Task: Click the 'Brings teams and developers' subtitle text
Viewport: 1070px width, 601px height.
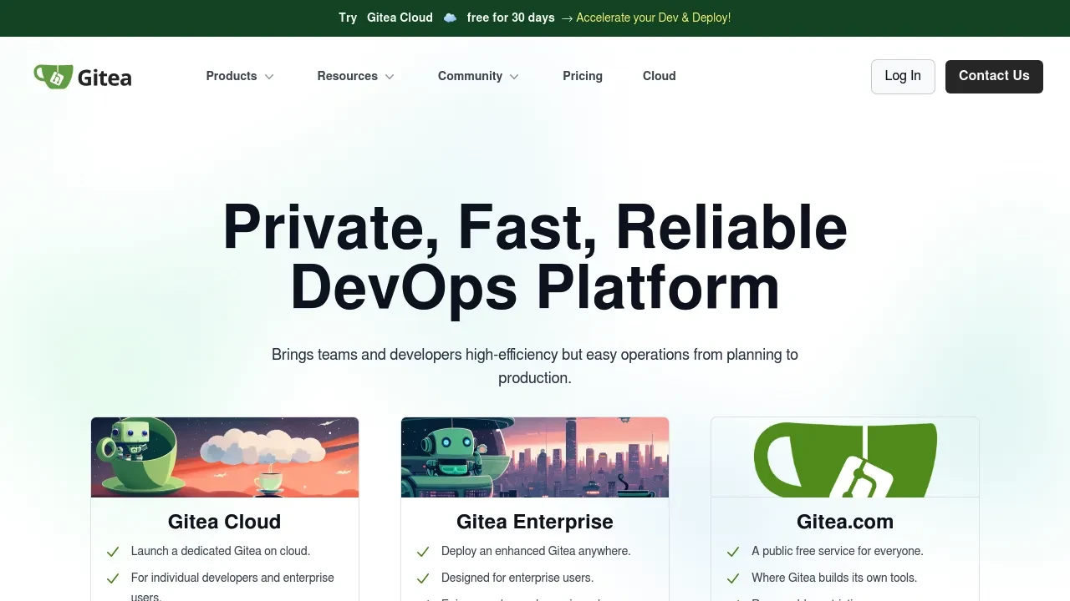Action: [535, 366]
